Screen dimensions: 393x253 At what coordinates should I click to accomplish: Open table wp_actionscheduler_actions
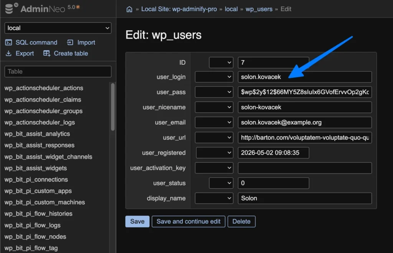click(x=44, y=88)
